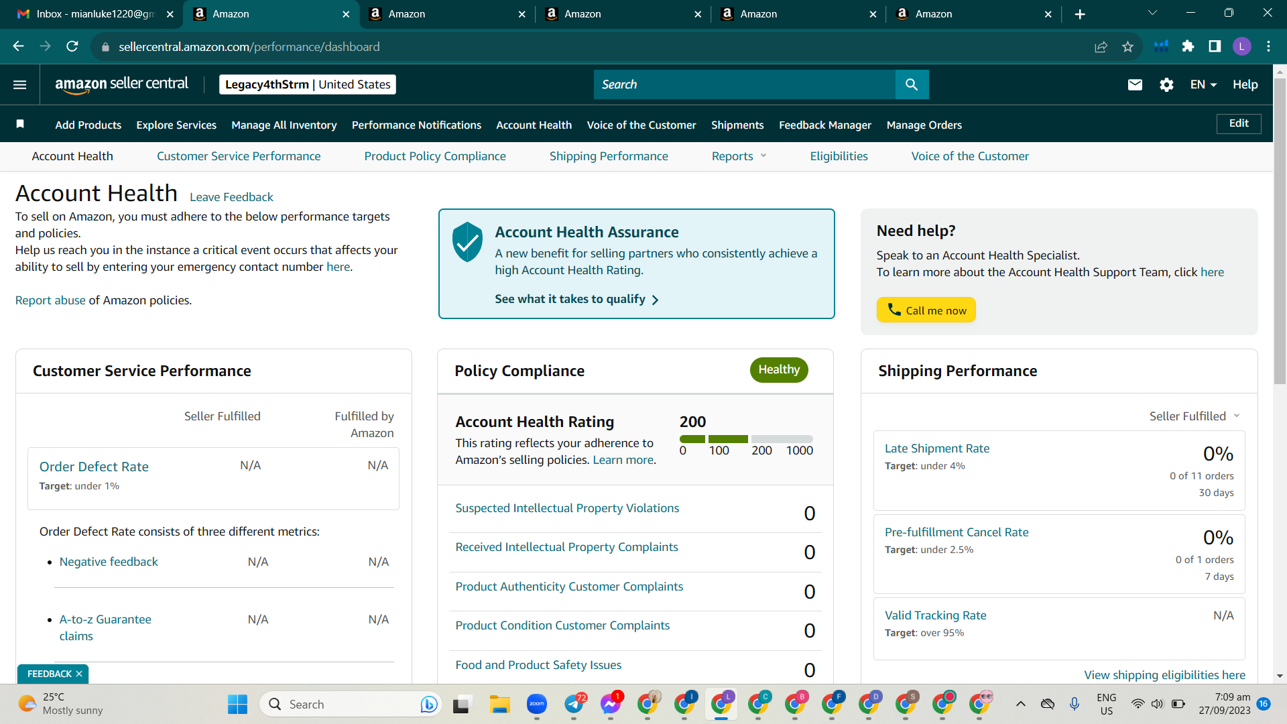1287x724 pixels.
Task: Click the Amazon Seller Central logo
Action: coord(121,84)
